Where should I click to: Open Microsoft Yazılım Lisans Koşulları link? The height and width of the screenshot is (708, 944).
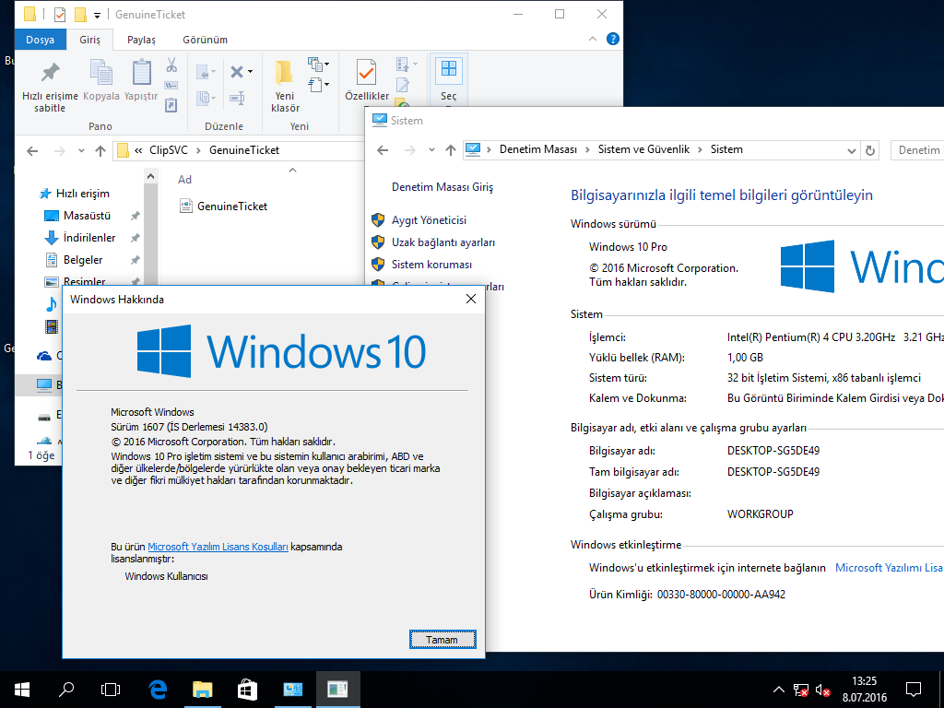click(218, 547)
